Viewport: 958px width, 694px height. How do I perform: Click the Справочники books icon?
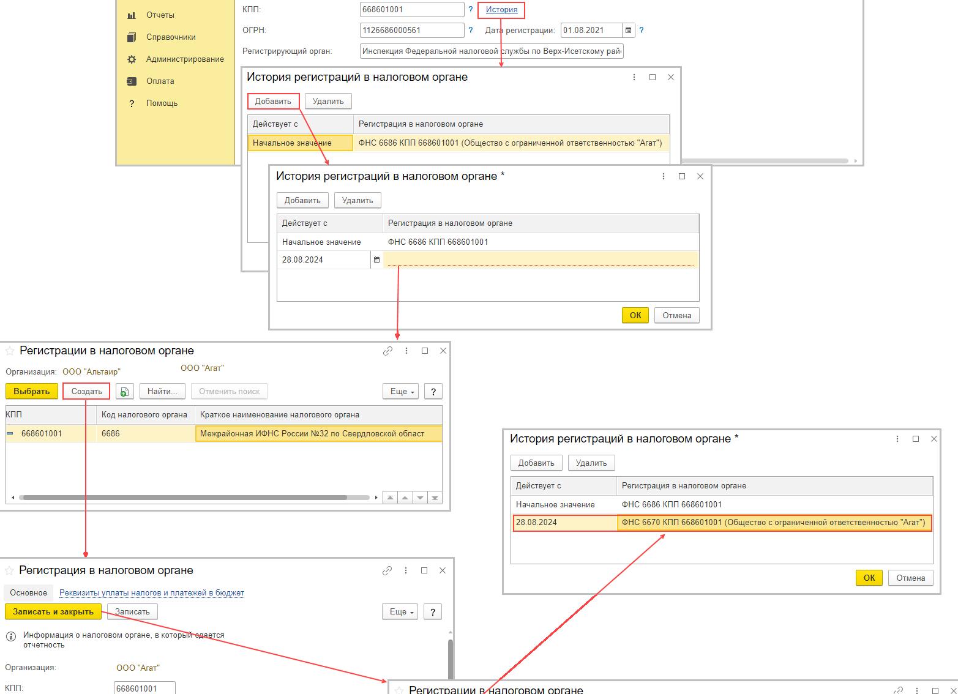pos(132,37)
